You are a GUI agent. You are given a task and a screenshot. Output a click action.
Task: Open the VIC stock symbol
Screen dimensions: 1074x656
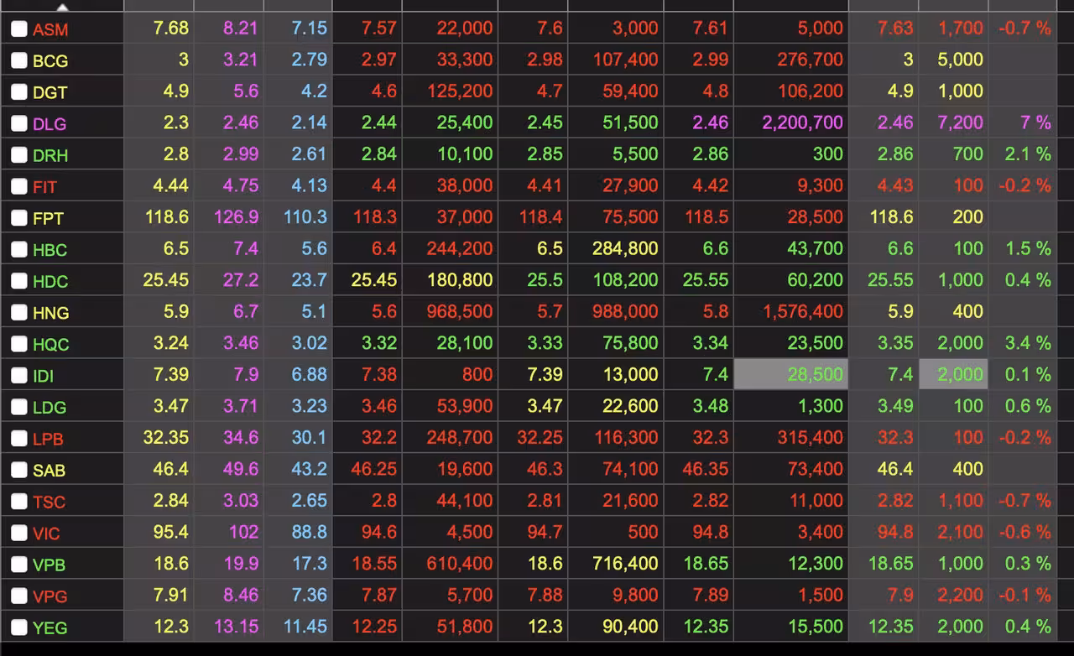[47, 534]
